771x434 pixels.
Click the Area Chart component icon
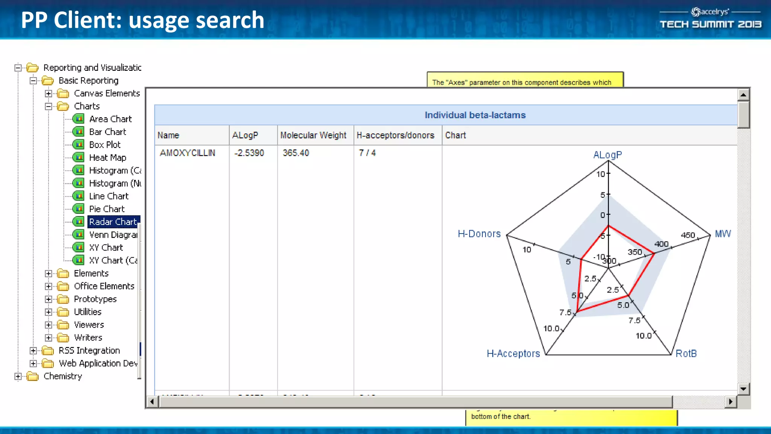click(x=78, y=119)
